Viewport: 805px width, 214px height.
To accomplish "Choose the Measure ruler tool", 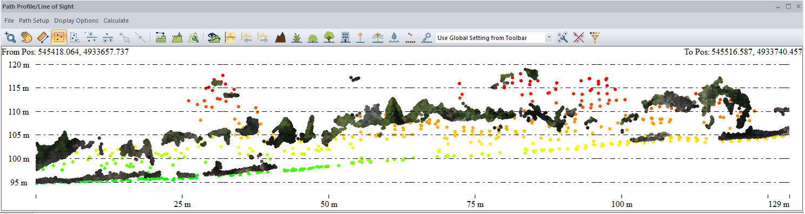I will (43, 37).
